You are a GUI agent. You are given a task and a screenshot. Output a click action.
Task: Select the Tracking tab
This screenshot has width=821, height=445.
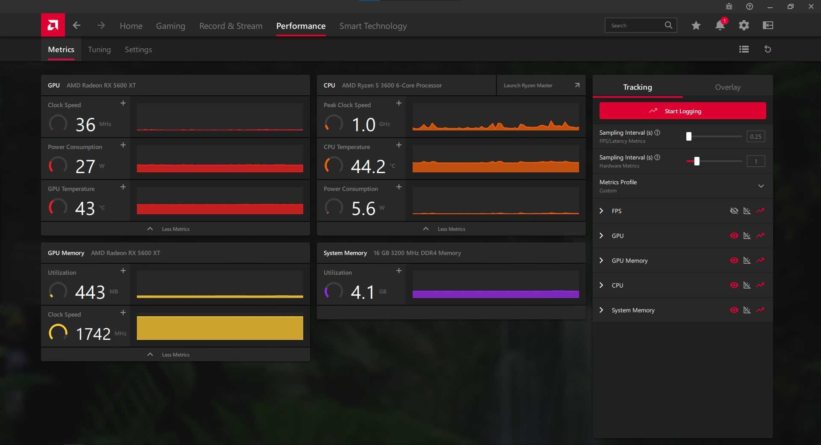click(x=638, y=87)
